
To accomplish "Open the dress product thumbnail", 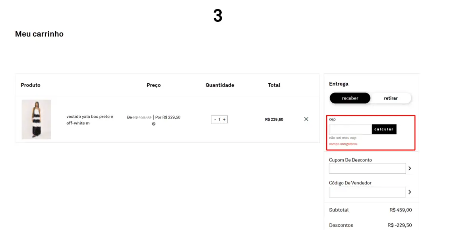I will click(x=36, y=119).
